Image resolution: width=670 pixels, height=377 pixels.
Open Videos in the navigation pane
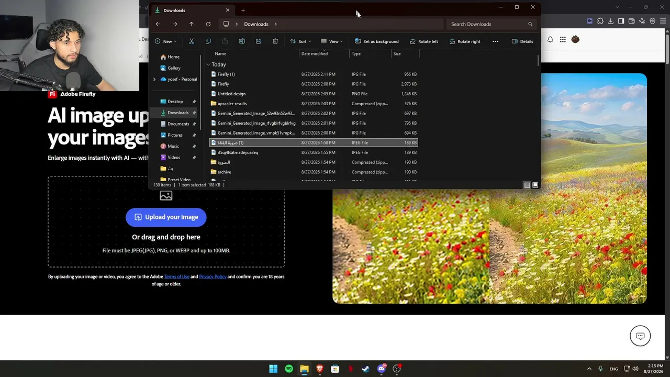click(174, 158)
